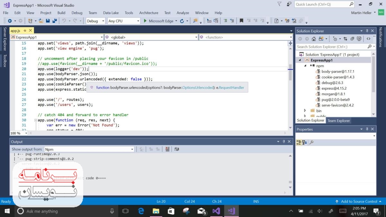386x217 pixels.
Task: Open the Debug menu
Action: pos(77,13)
